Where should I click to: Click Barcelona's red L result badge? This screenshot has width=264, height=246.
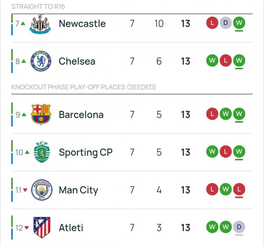click(212, 114)
